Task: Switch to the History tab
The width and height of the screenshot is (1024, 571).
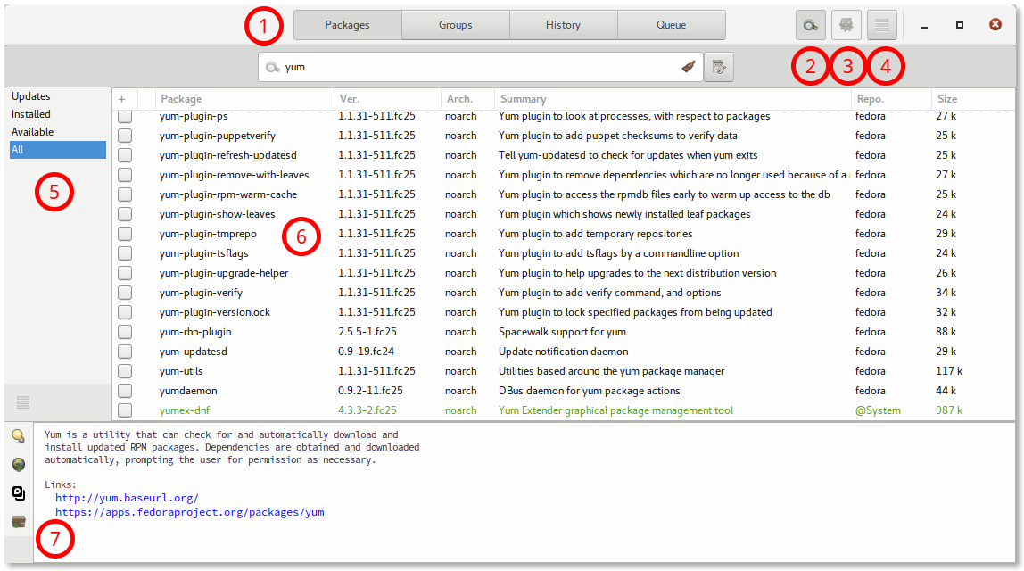Action: pos(563,25)
